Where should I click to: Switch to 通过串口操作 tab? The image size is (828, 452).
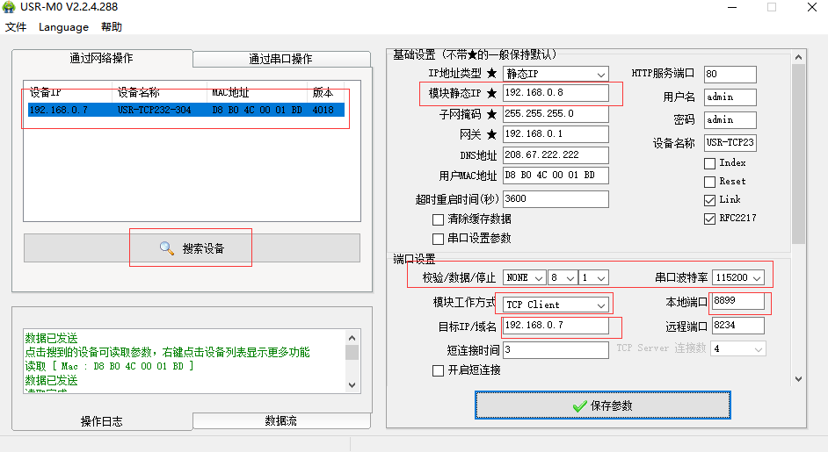pyautogui.click(x=280, y=59)
